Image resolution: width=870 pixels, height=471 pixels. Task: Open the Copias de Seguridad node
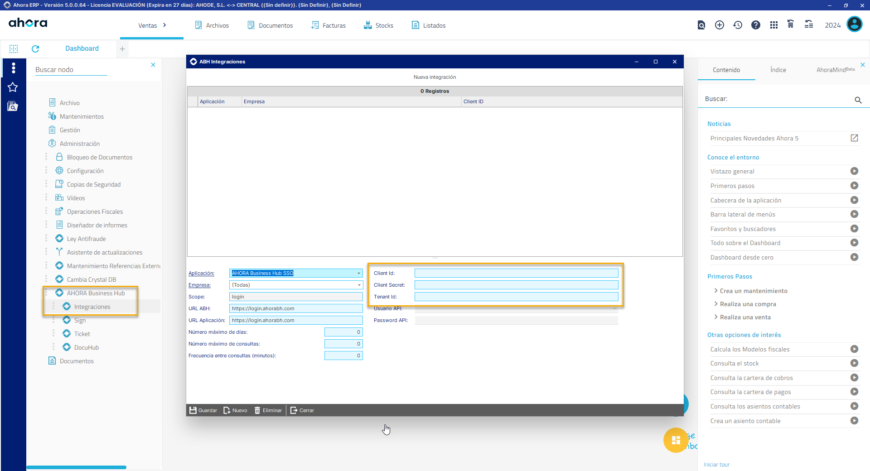pos(93,184)
